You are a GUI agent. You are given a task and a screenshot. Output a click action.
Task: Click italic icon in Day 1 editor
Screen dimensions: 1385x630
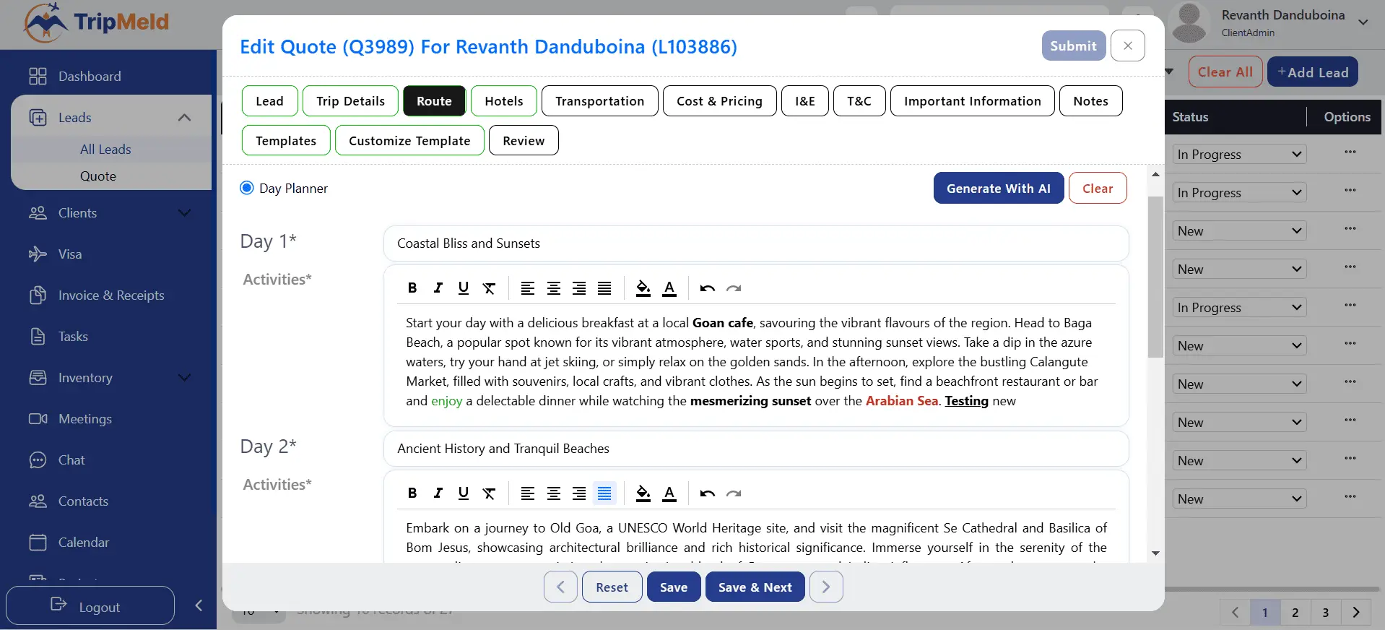[x=438, y=288]
